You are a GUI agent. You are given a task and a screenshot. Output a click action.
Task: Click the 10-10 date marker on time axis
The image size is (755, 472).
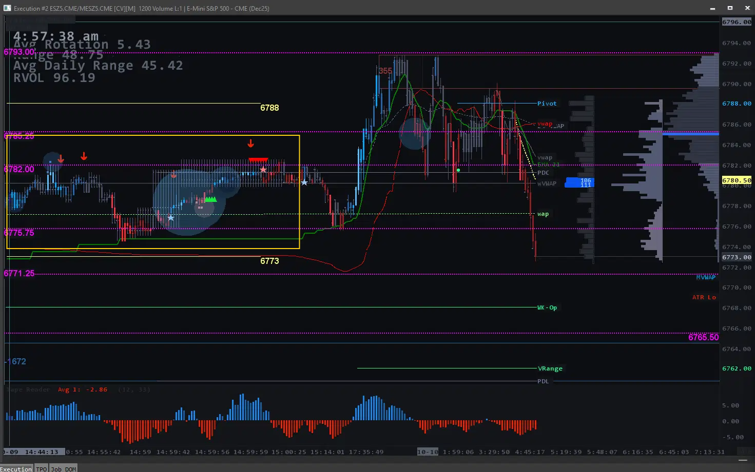tap(428, 452)
